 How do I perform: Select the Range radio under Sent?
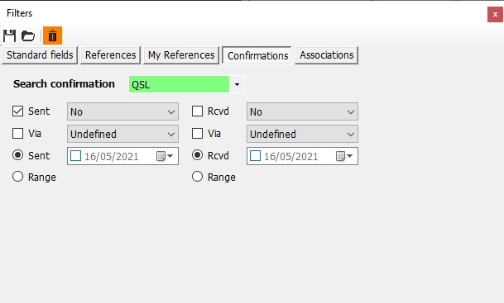click(x=17, y=177)
